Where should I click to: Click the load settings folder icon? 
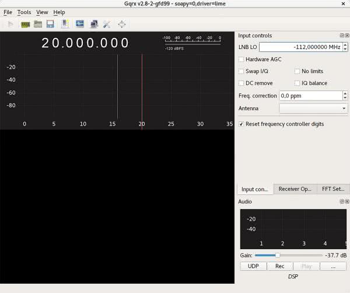pyautogui.click(x=38, y=24)
